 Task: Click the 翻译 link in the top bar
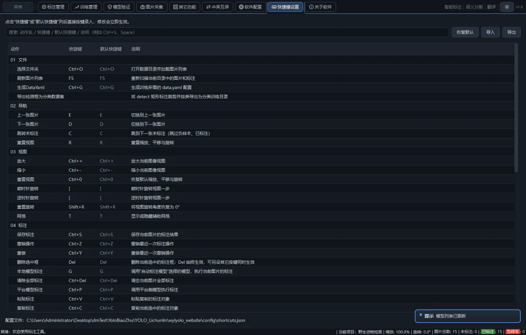(x=492, y=7)
